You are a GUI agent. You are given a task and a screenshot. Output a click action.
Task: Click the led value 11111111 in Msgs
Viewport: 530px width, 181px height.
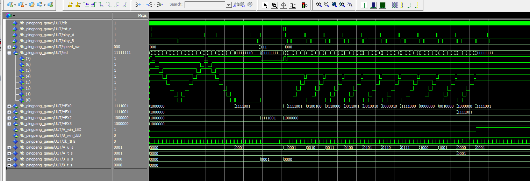coord(122,53)
